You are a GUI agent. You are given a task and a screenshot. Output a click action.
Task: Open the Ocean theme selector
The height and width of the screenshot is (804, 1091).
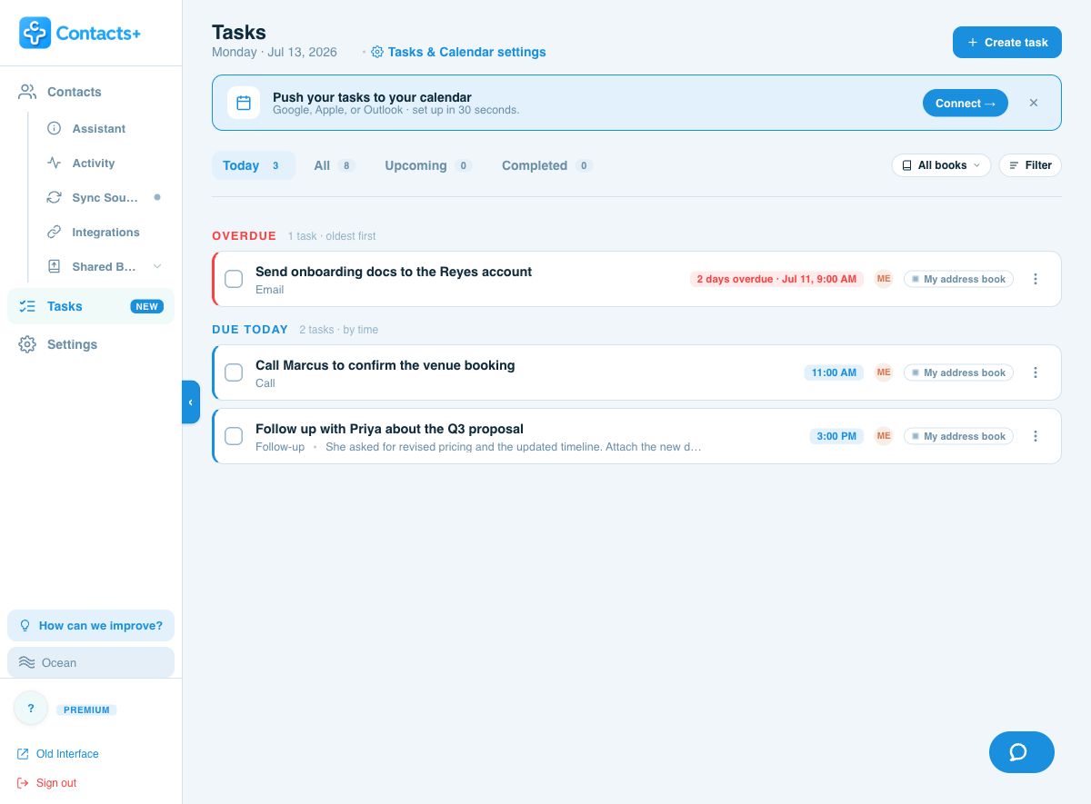point(91,662)
